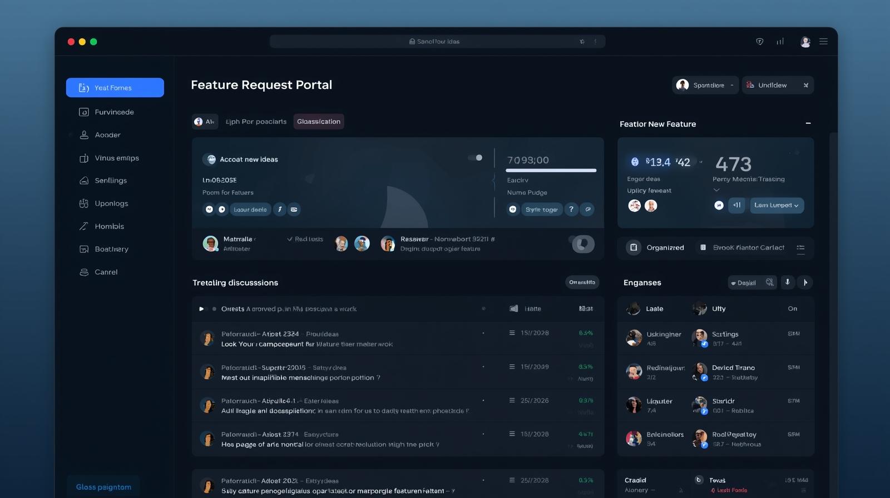Toggle the Accoat new ideas switch

pos(475,158)
